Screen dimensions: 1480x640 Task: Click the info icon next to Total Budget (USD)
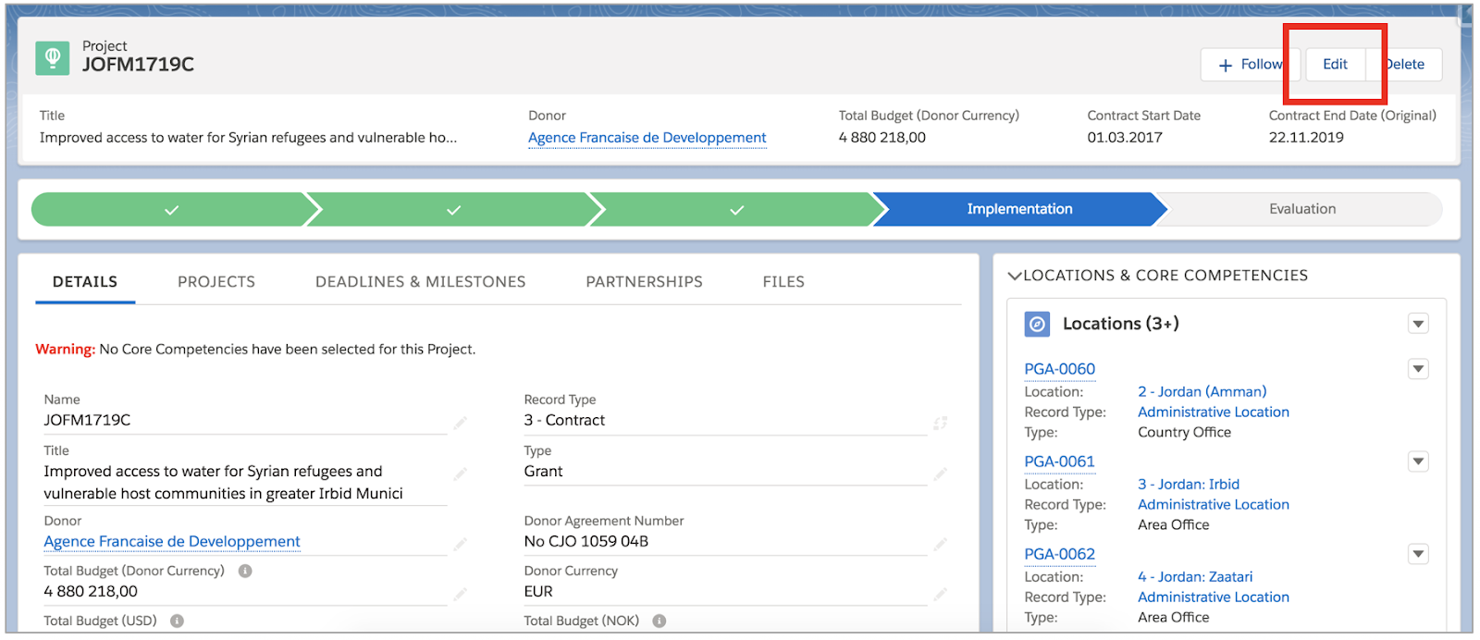177,621
